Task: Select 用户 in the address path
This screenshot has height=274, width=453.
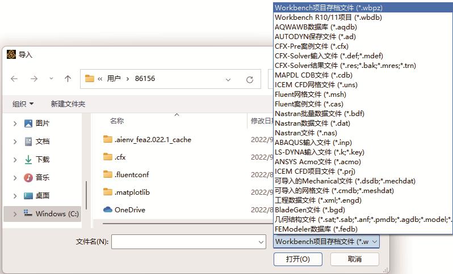Action: [114, 78]
